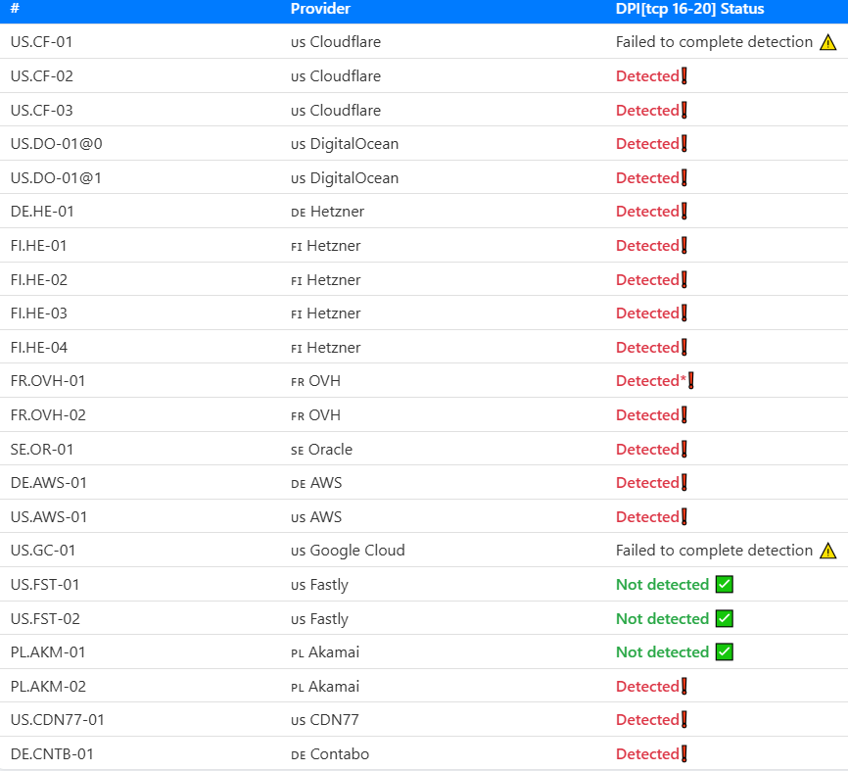Click the red exclamation mark in FI.HE-01 row
The width and height of the screenshot is (848, 771).
[x=684, y=246]
